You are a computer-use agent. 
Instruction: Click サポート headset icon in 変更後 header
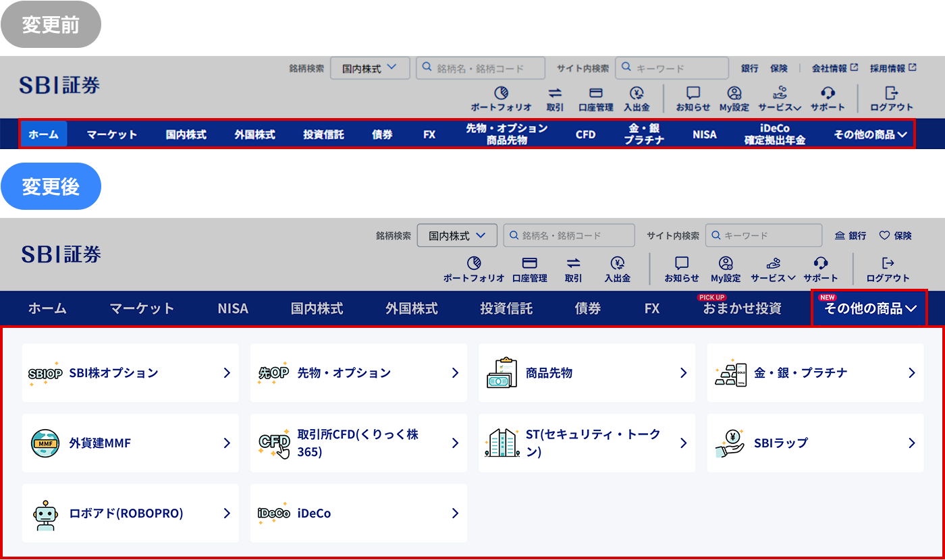click(821, 263)
